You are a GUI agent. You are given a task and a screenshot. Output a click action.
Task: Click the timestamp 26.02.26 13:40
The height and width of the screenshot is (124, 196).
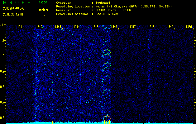(x=13, y=15)
